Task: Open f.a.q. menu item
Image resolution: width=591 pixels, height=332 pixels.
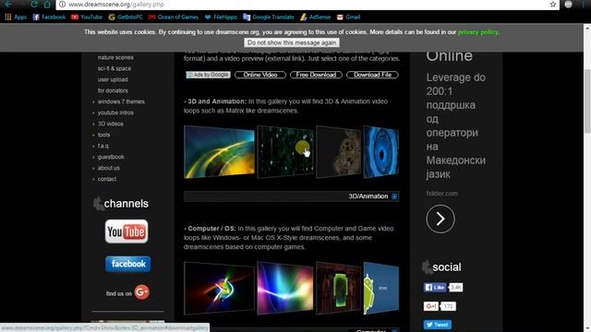Action: 103,146
